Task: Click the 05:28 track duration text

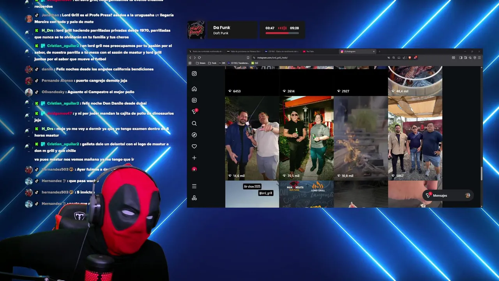Action: (x=294, y=28)
